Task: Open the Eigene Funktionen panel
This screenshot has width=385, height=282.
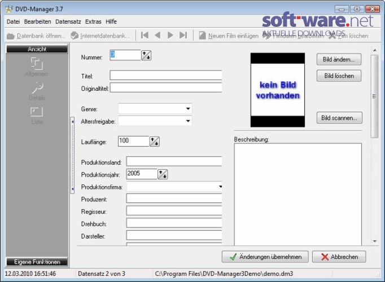Action: (x=37, y=262)
